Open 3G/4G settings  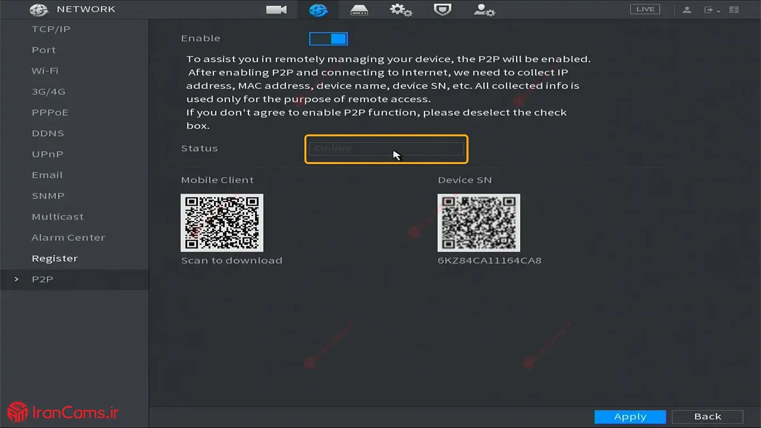click(48, 91)
